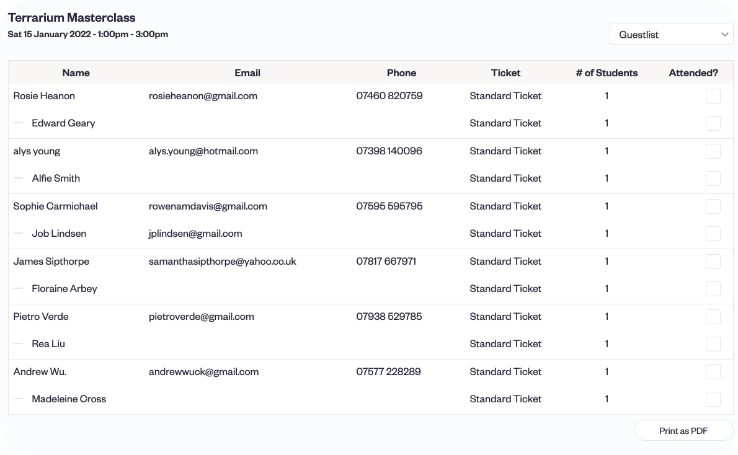Image resolution: width=738 pixels, height=455 pixels.
Task: Mark Rea Liu as attended
Action: 713,344
